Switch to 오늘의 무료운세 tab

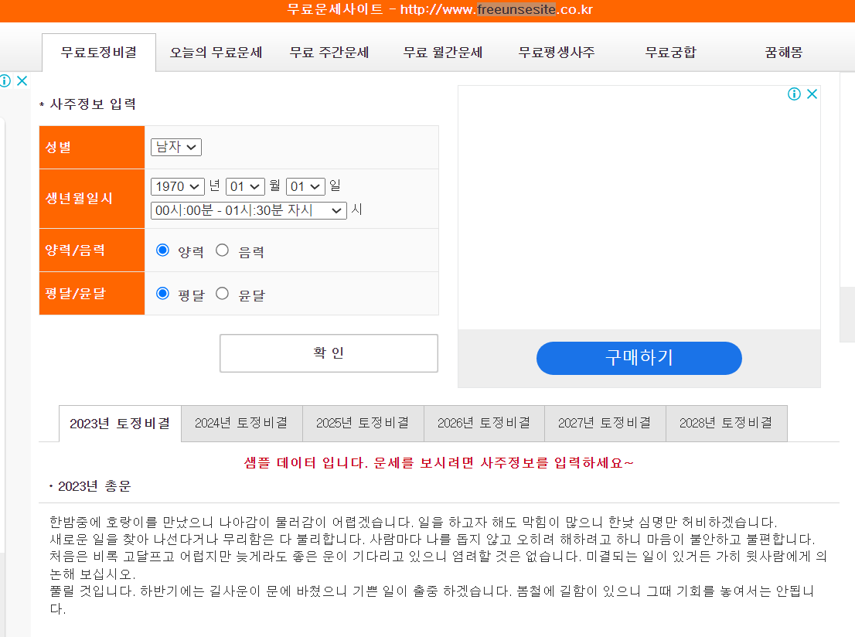click(216, 53)
